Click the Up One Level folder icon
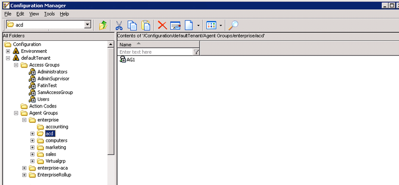This screenshot has height=185, width=399. [103, 25]
